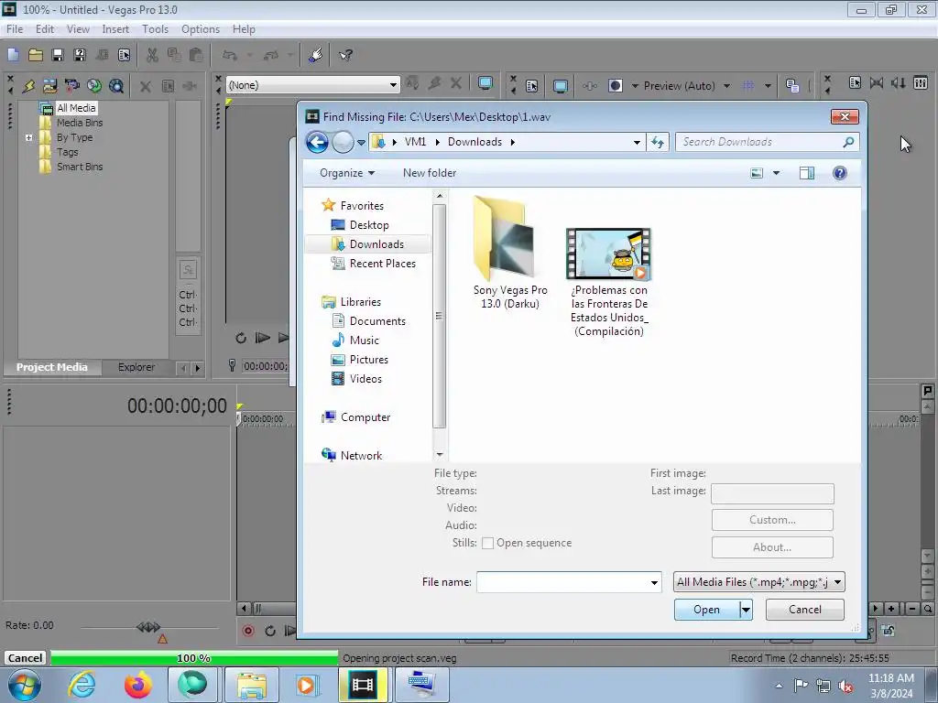938x703 pixels.
Task: Switch to the Explorer tab
Action: pyautogui.click(x=136, y=368)
